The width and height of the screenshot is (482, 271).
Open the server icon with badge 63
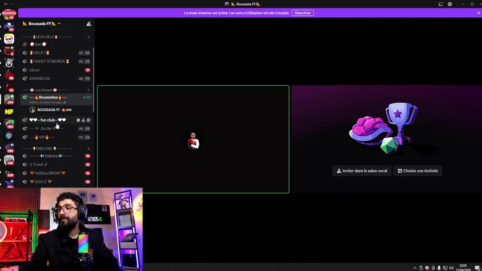(9, 27)
